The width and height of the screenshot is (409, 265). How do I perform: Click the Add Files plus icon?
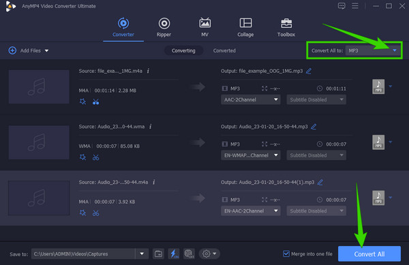tap(12, 50)
